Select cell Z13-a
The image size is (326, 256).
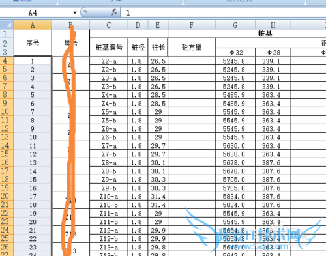tap(109, 248)
